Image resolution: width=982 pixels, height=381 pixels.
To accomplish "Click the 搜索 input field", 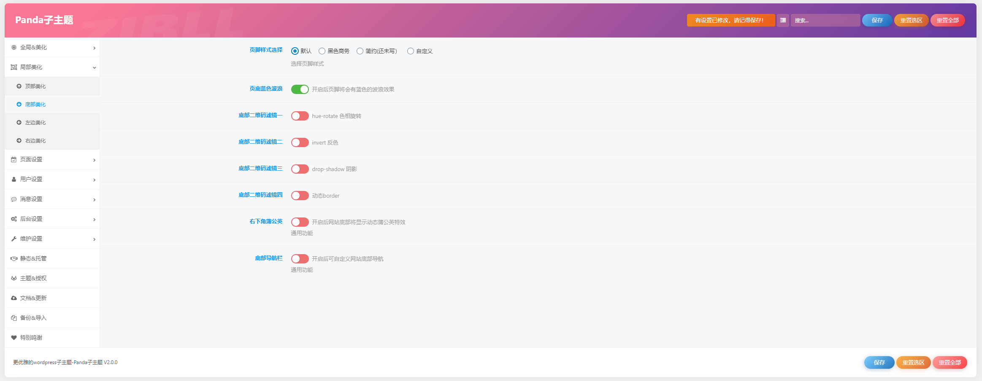I will click(825, 20).
